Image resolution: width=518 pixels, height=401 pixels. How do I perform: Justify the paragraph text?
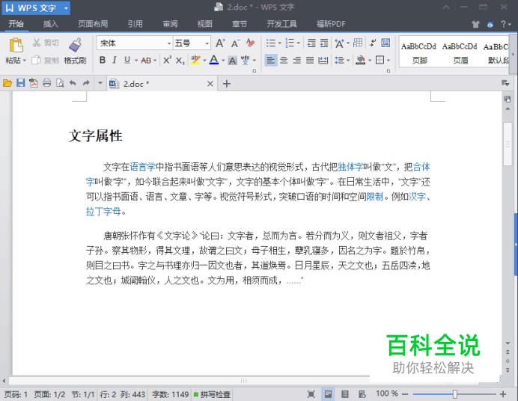pos(310,61)
